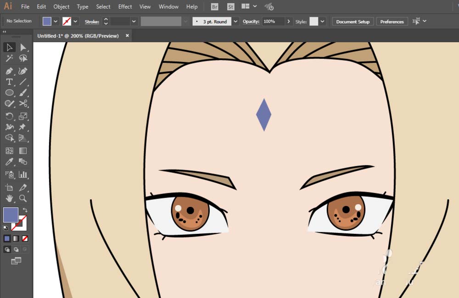Open Adobe Bridge via Br icon
Image resolution: width=459 pixels, height=298 pixels.
click(214, 7)
